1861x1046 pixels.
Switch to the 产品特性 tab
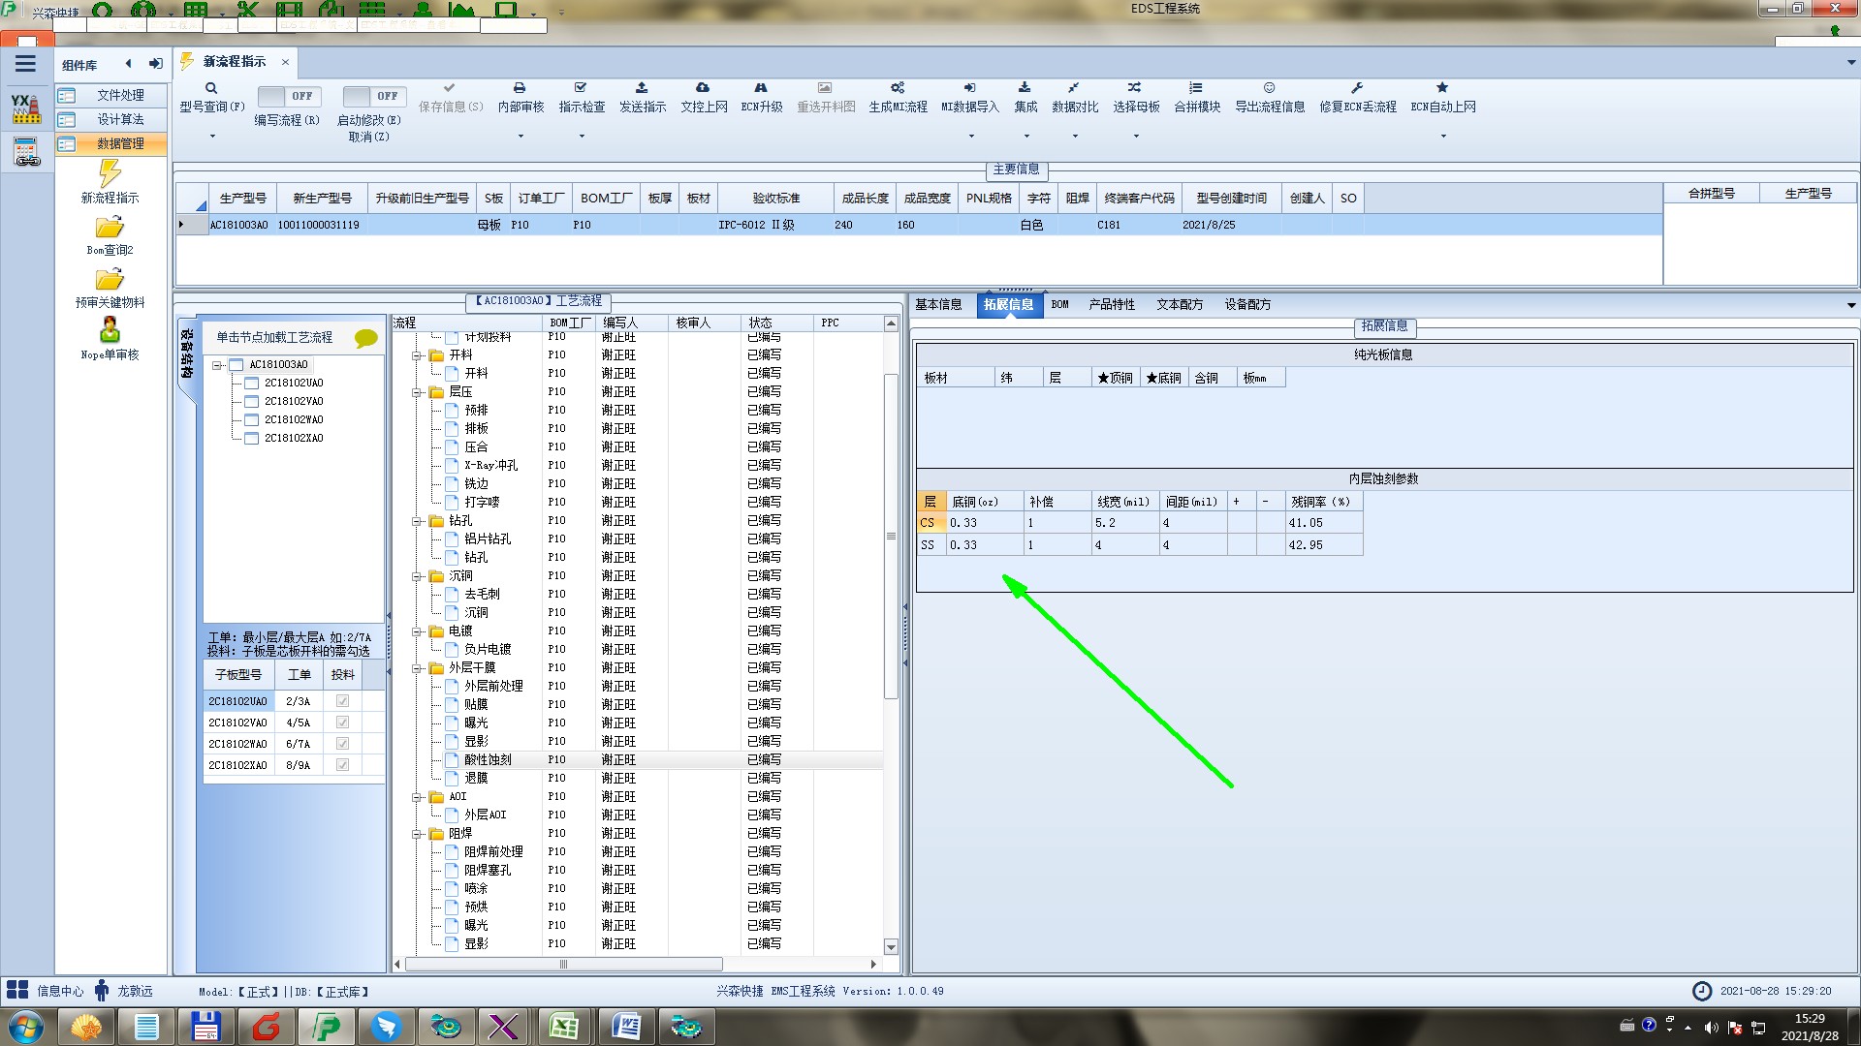[1111, 305]
